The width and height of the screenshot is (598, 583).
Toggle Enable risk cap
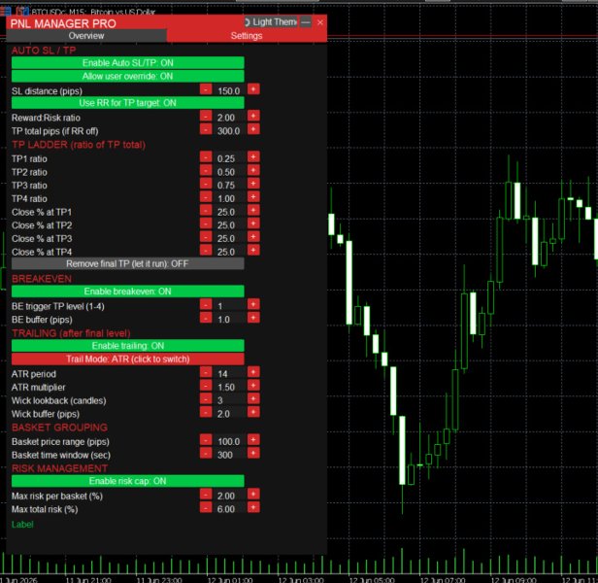coord(128,481)
